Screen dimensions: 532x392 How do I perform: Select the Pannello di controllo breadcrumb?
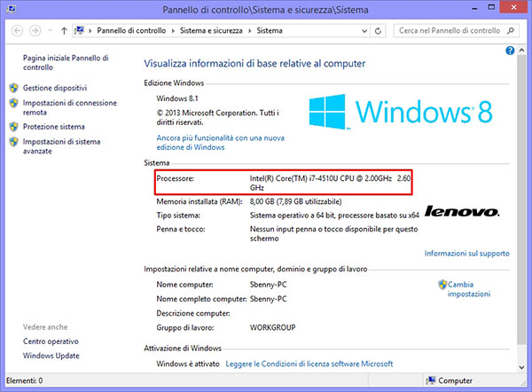tap(129, 31)
